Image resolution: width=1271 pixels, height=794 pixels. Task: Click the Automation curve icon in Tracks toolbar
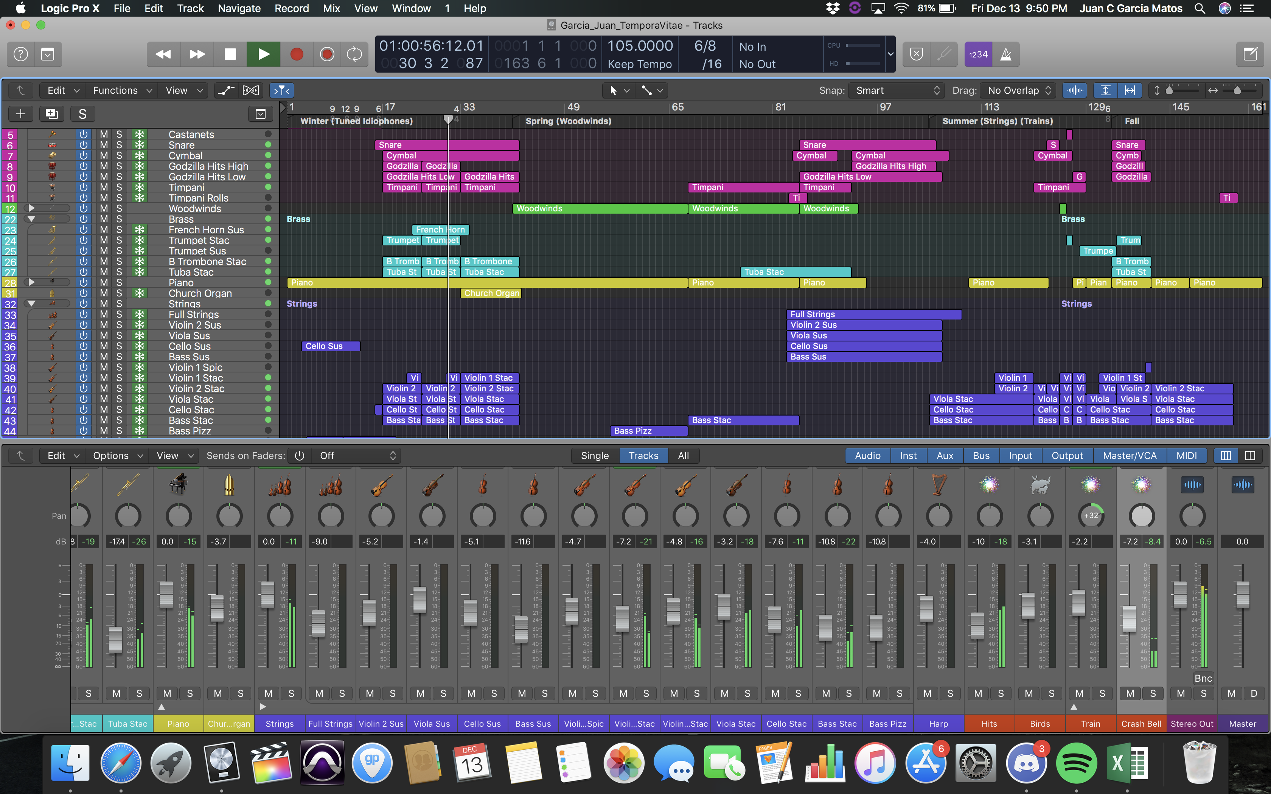226,90
